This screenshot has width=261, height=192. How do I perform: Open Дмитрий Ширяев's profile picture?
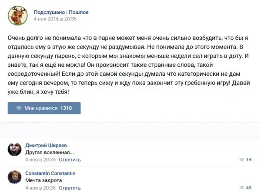click(15, 149)
